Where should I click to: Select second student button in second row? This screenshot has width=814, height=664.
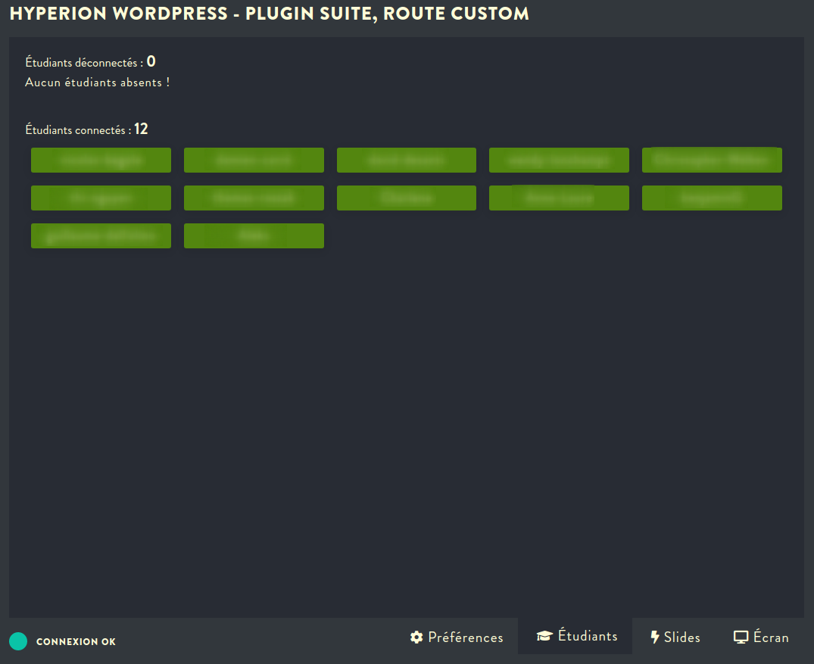click(x=254, y=198)
